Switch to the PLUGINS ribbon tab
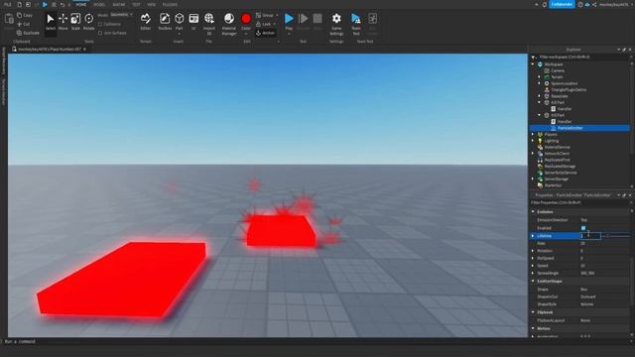Image resolution: width=635 pixels, height=357 pixels. tap(170, 4)
